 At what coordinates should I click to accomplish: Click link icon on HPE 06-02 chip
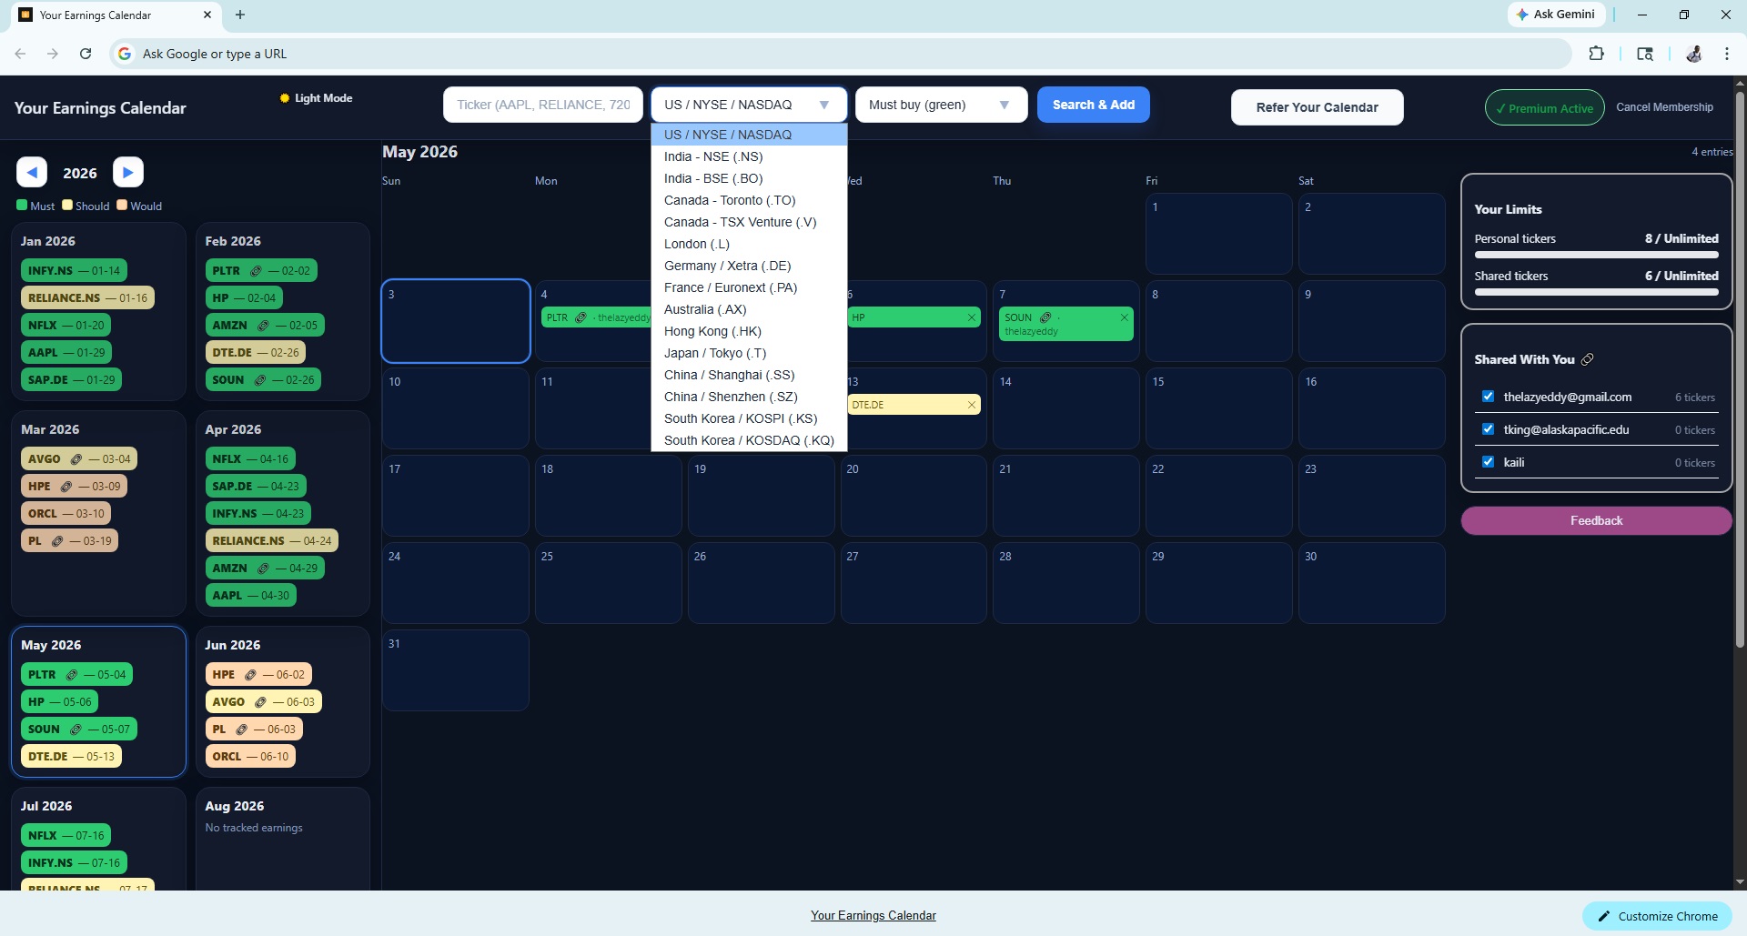(x=250, y=675)
